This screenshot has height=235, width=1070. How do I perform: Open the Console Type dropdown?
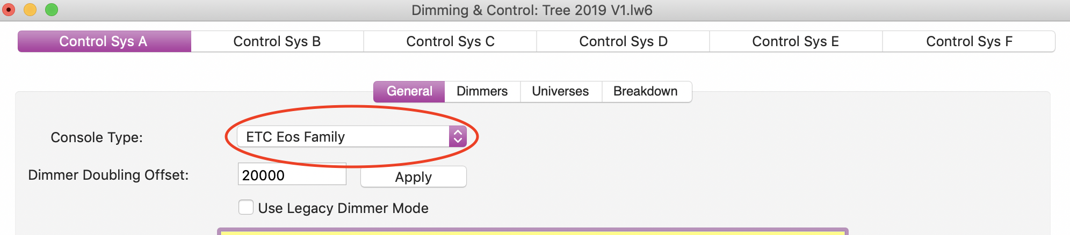tap(351, 137)
